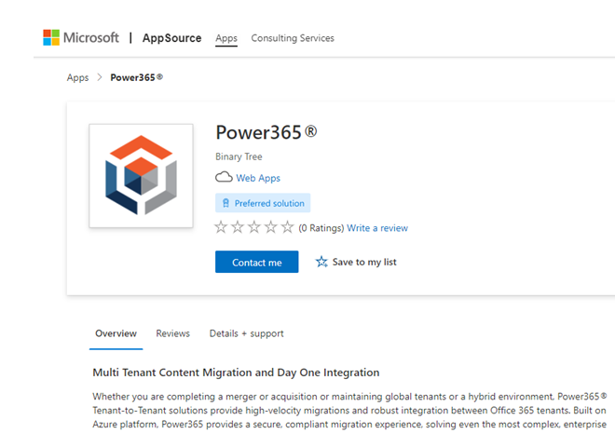This screenshot has width=615, height=447.
Task: Click the ribbon icon in Preferred solution badge
Action: (x=225, y=203)
